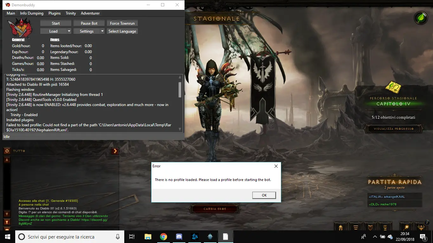Click the 'Failed to load profile' log line
The height and width of the screenshot is (243, 433).
(x=89, y=128)
